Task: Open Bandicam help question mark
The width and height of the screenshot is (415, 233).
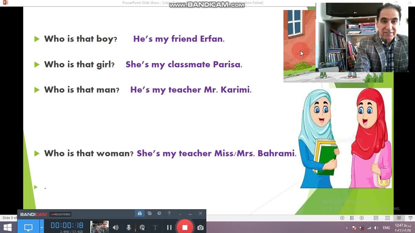Action: [x=169, y=214]
